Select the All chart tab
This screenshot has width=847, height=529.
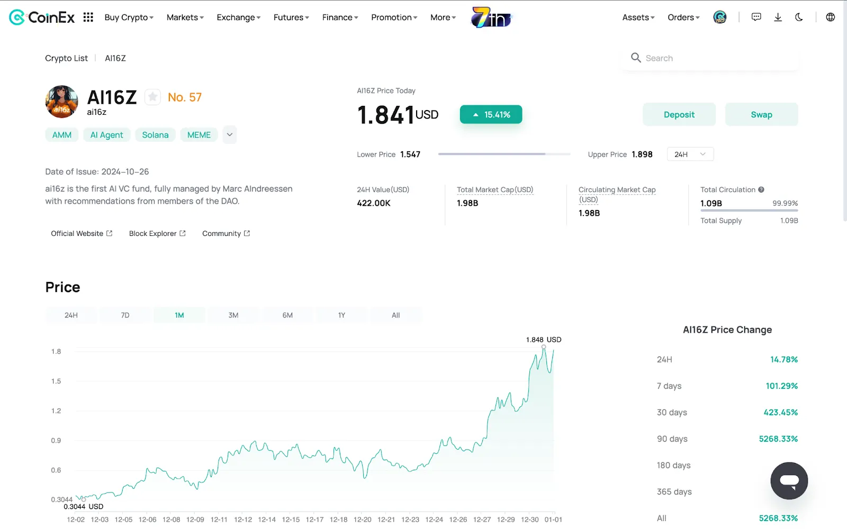point(395,315)
